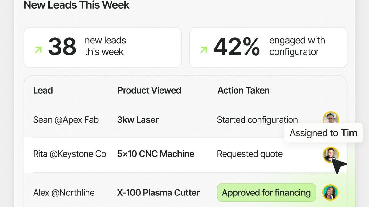Click green arrow beside 38 leads

[38, 50]
